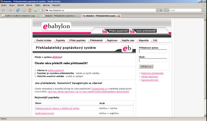
Task: Close the active ebabylon tab
Action: 119,16
